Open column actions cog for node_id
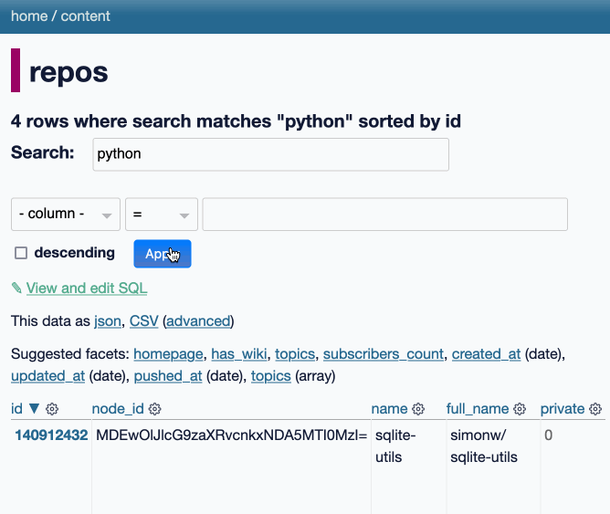This screenshot has height=514, width=610. point(155,409)
